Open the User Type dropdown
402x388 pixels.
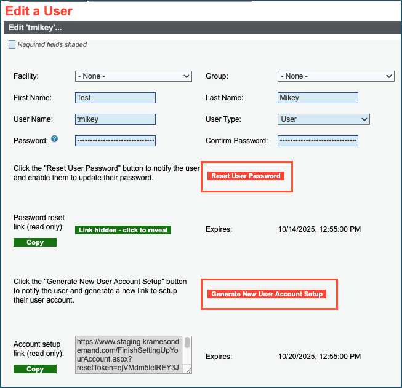(323, 119)
